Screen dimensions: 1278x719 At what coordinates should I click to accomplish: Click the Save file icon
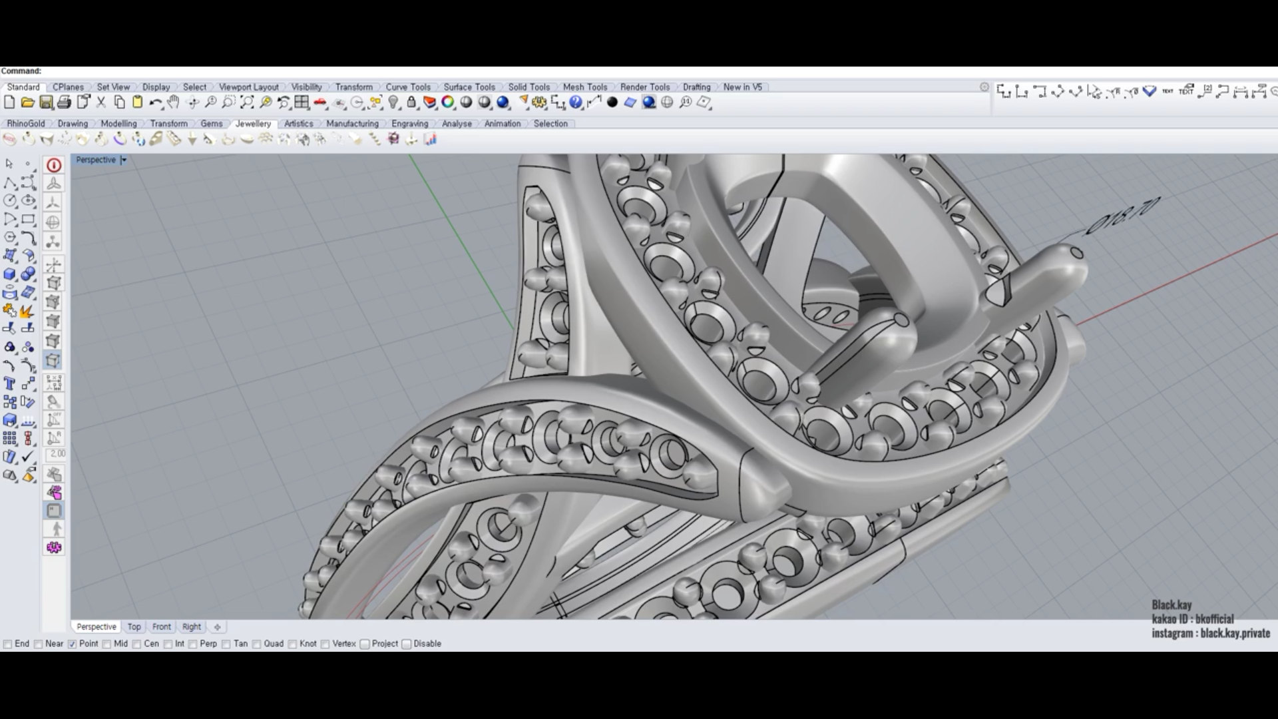(x=46, y=103)
